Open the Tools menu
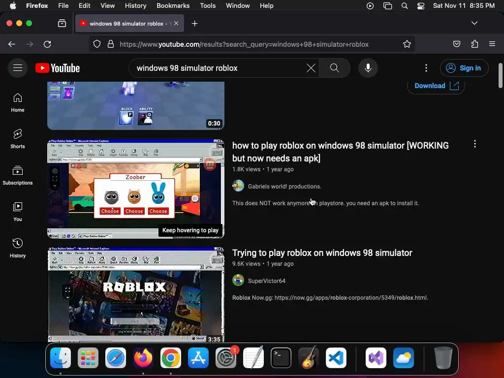 208,6
